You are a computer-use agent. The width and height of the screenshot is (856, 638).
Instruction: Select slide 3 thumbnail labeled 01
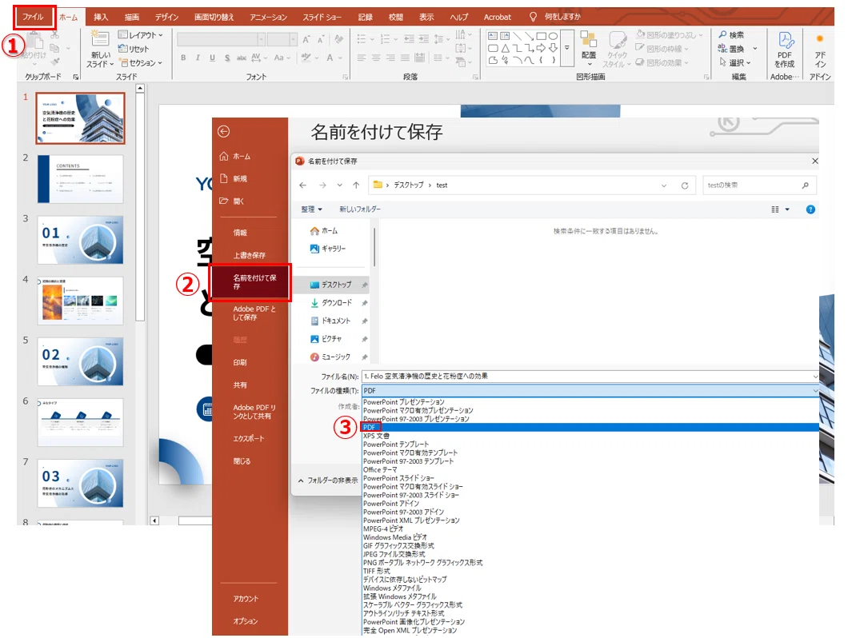click(80, 240)
